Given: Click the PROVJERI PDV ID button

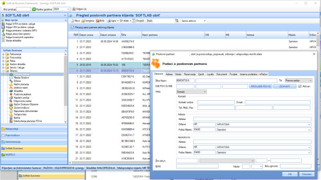Looking at the screenshot, I should tap(261, 86).
